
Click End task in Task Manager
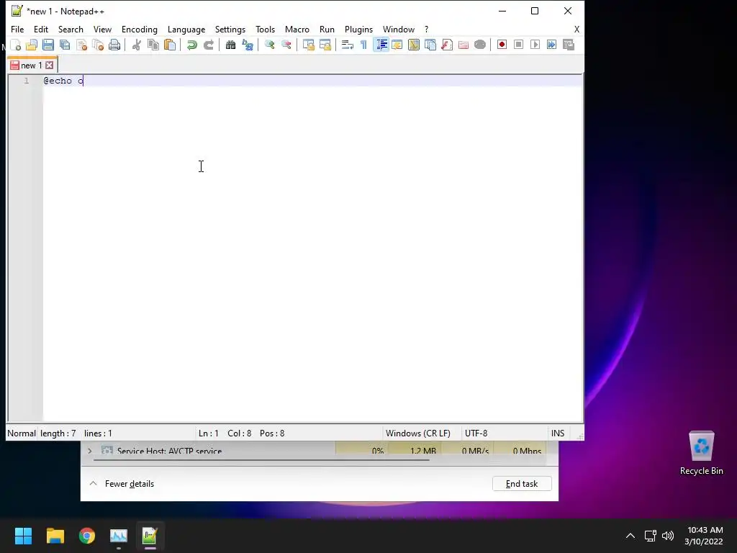pos(522,483)
